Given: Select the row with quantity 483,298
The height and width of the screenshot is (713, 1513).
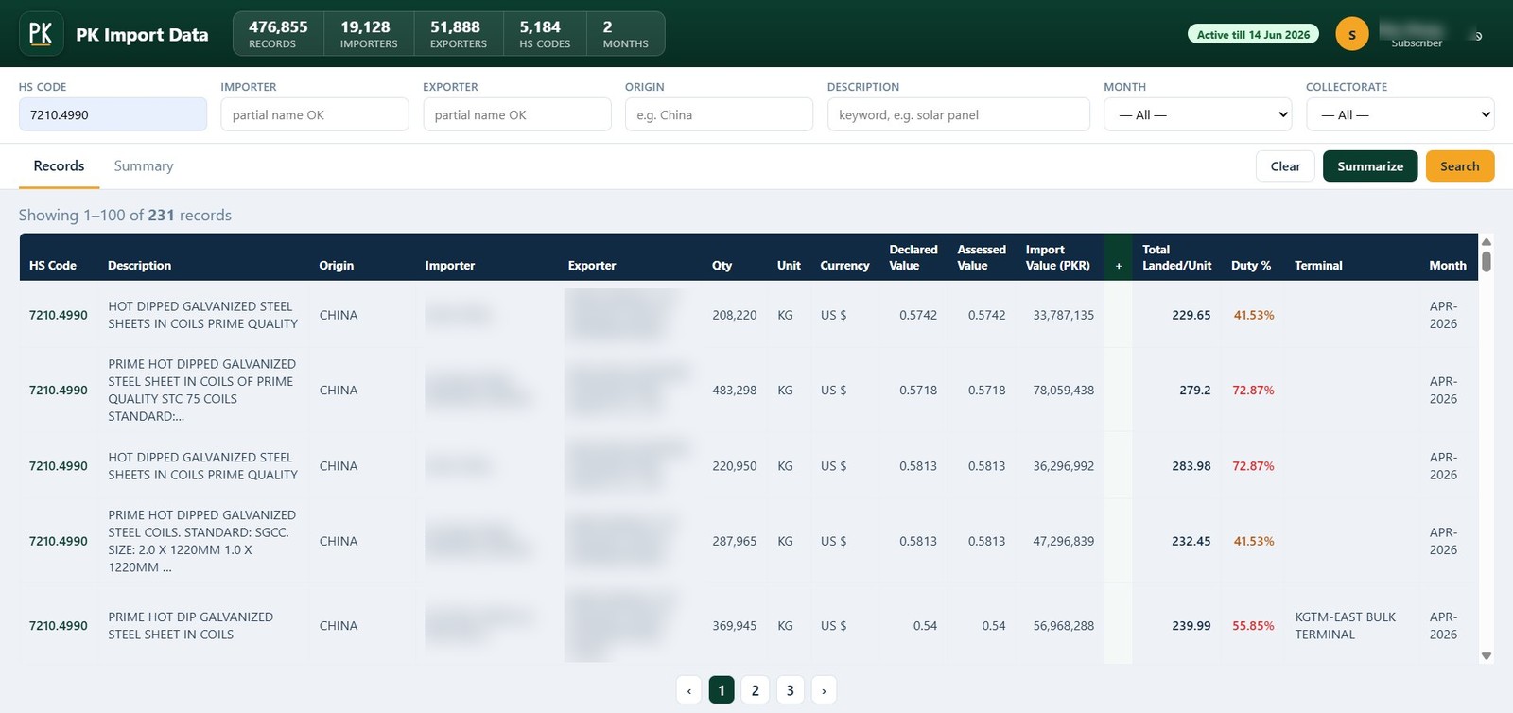Looking at the screenshot, I should pyautogui.click(x=748, y=390).
